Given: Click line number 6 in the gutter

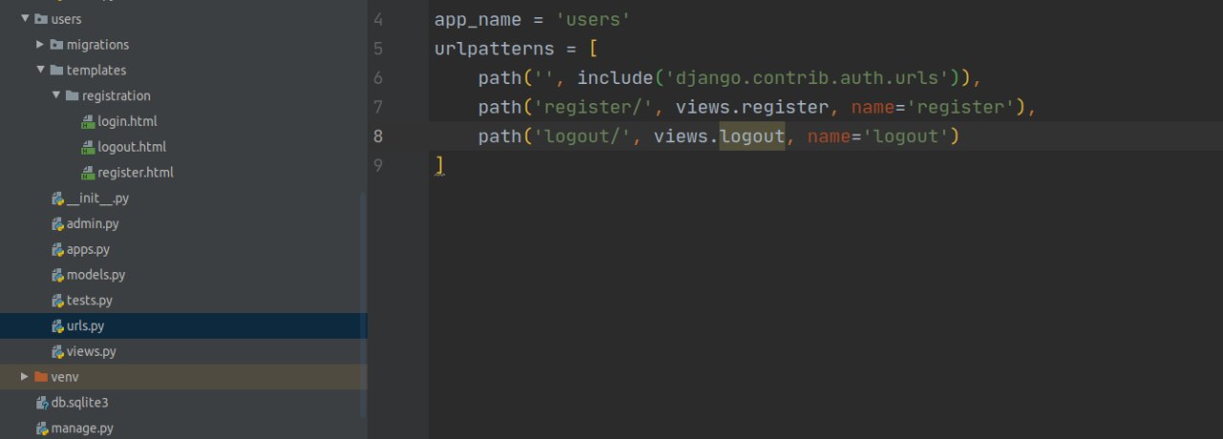Looking at the screenshot, I should pos(378,77).
